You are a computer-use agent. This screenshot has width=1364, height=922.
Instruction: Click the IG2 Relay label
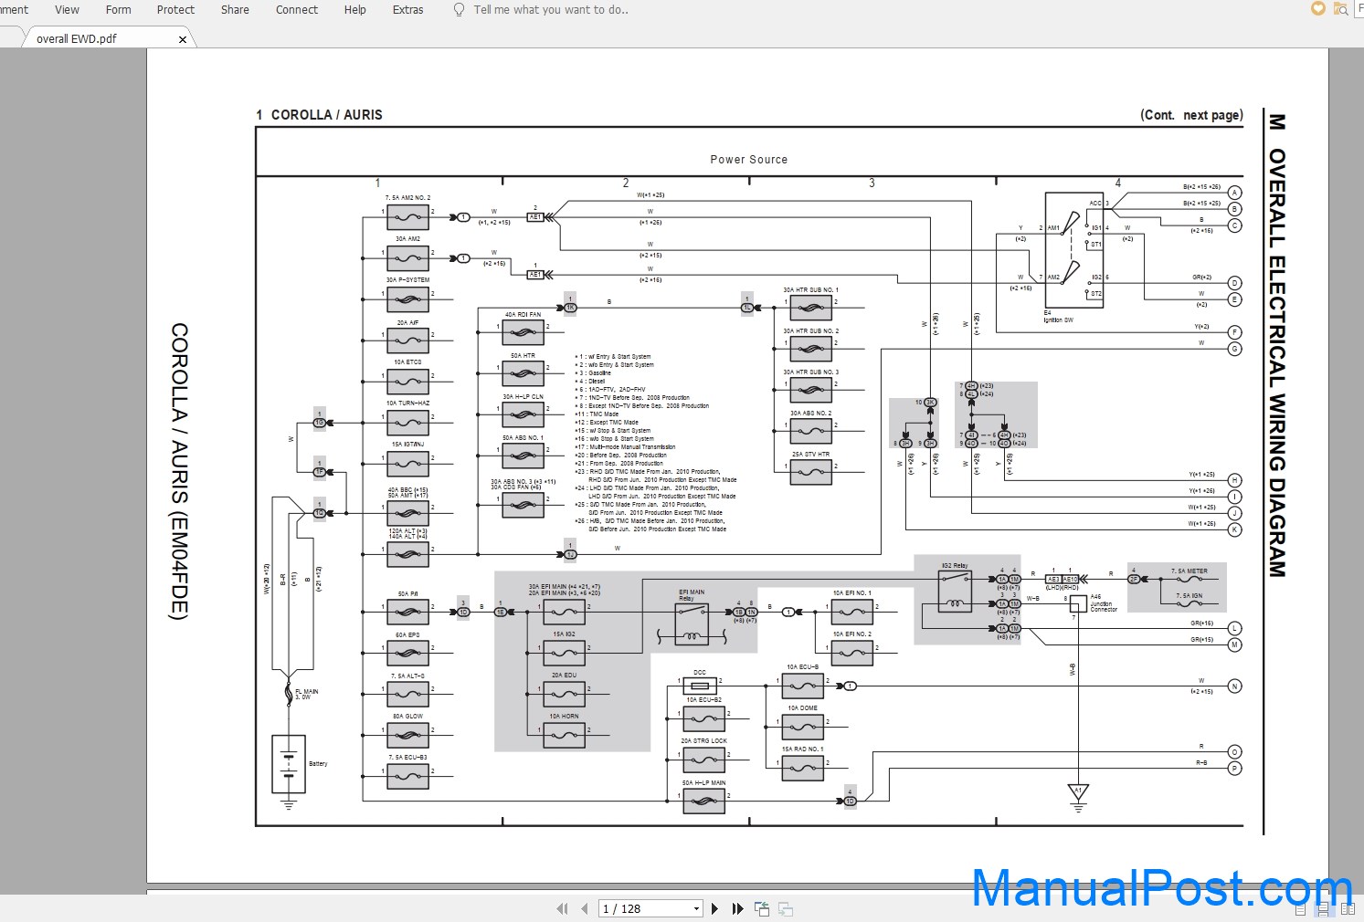pos(954,566)
